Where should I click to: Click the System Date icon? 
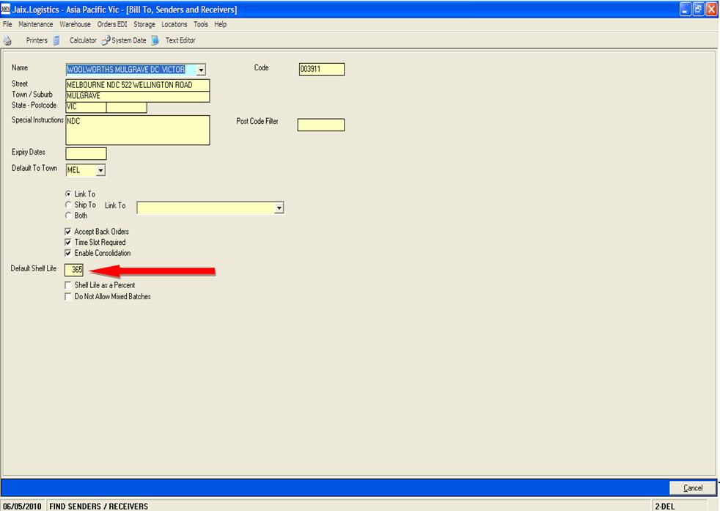pyautogui.click(x=106, y=40)
